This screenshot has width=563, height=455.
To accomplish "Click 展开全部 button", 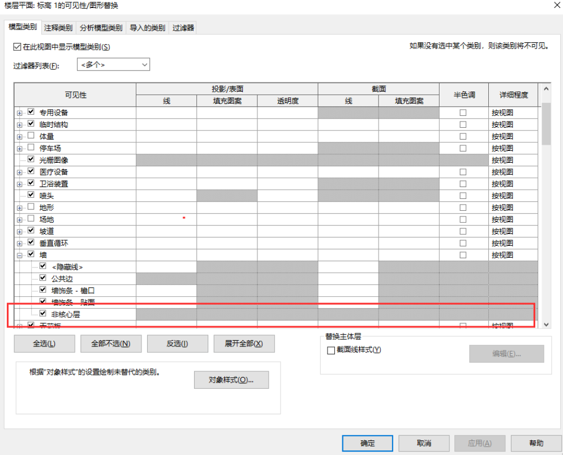I will coord(244,344).
